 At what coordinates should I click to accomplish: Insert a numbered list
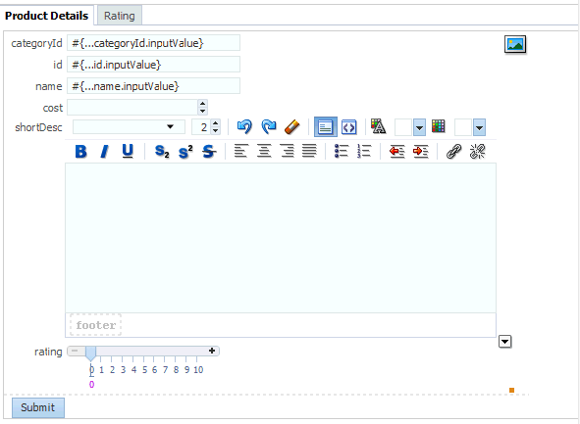(364, 151)
